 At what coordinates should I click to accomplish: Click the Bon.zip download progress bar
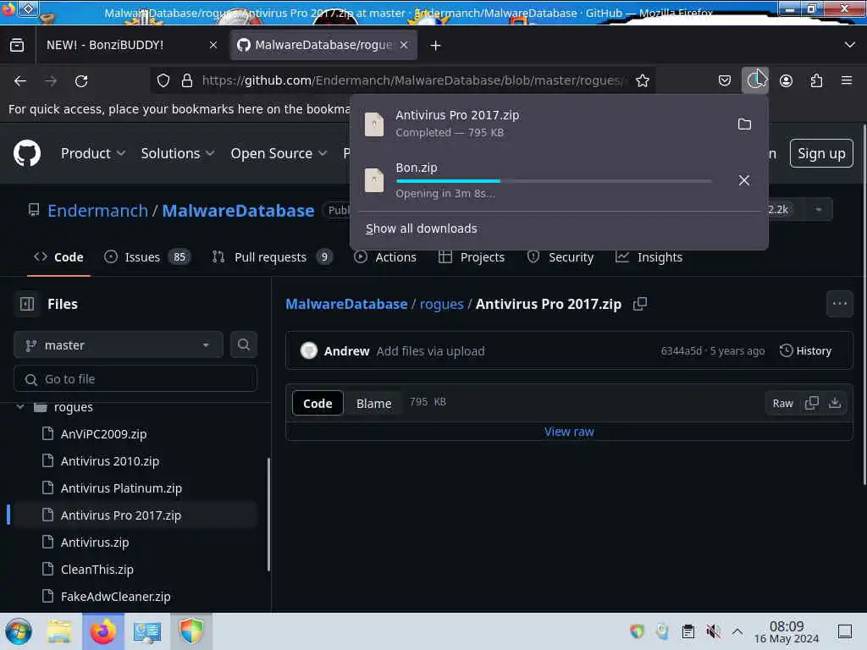pos(554,181)
